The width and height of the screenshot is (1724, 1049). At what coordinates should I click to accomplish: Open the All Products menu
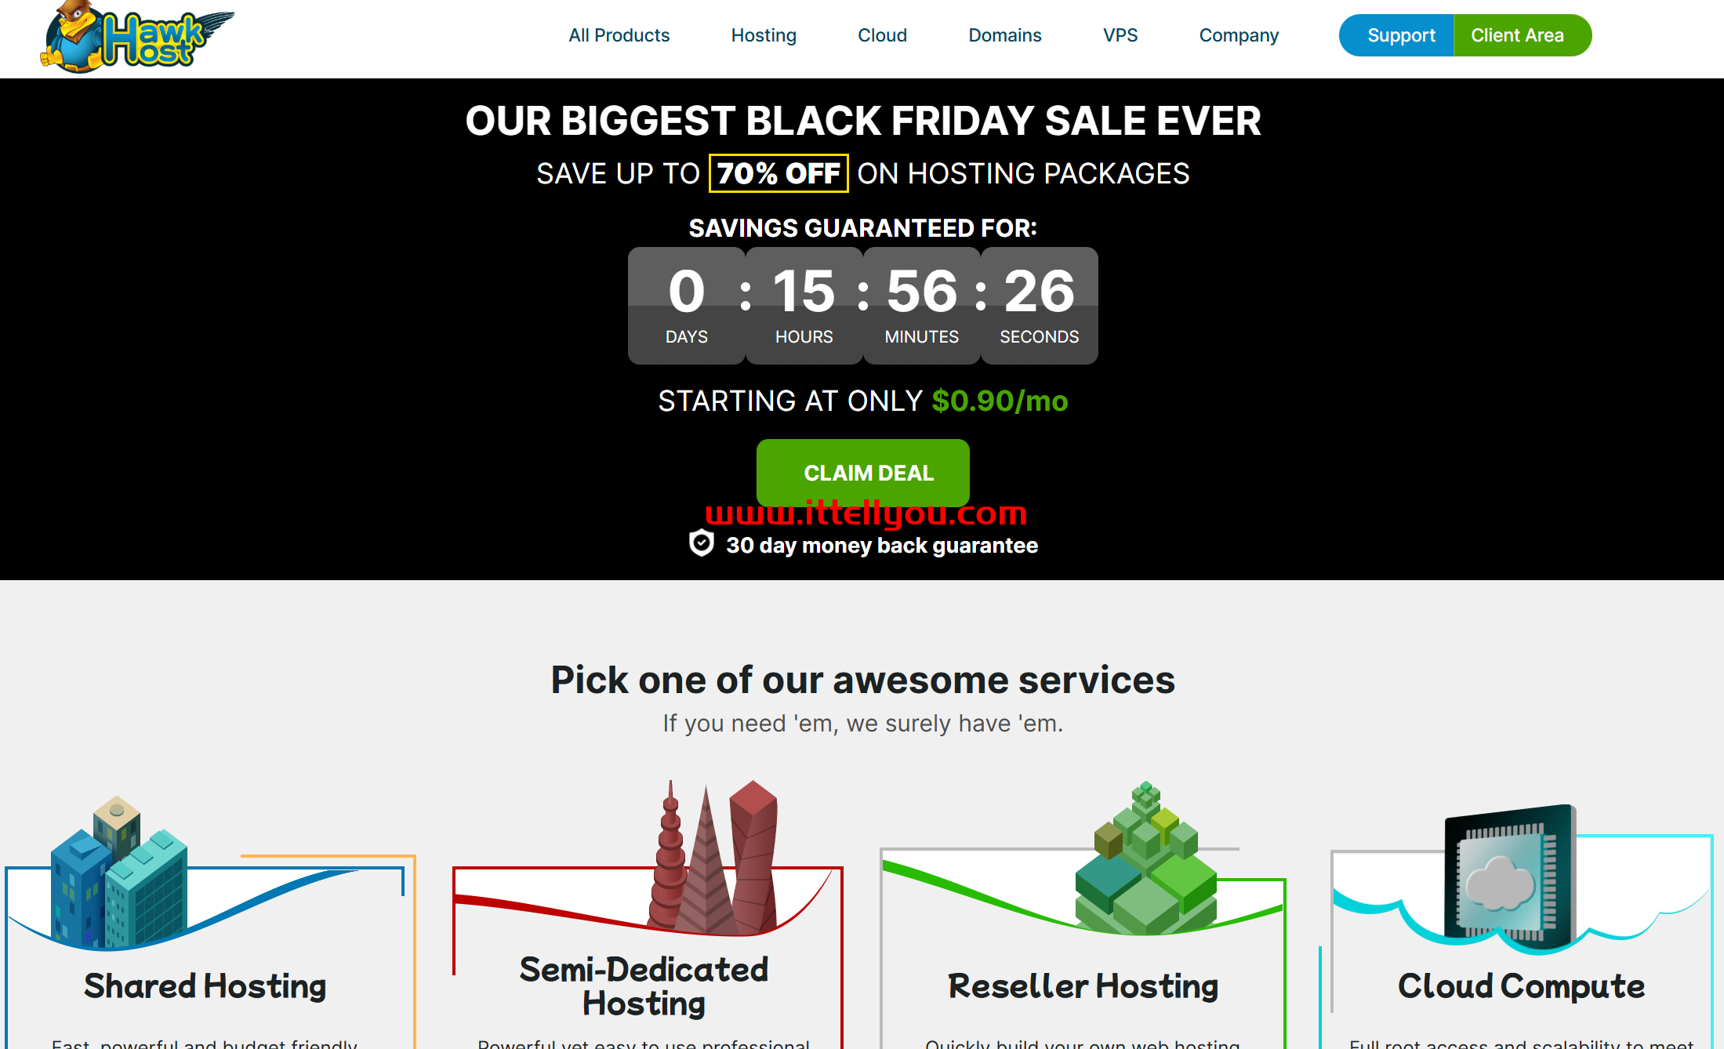(619, 35)
